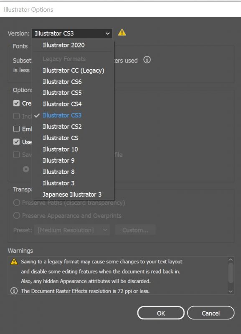Screen dimensions: 241x334
Task: Choose Illustrator 2020 from version list
Action: pos(63,45)
